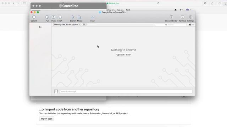227x127 pixels.
Task: Open GitHub plus create-new dropdown
Action: (x=181, y=10)
